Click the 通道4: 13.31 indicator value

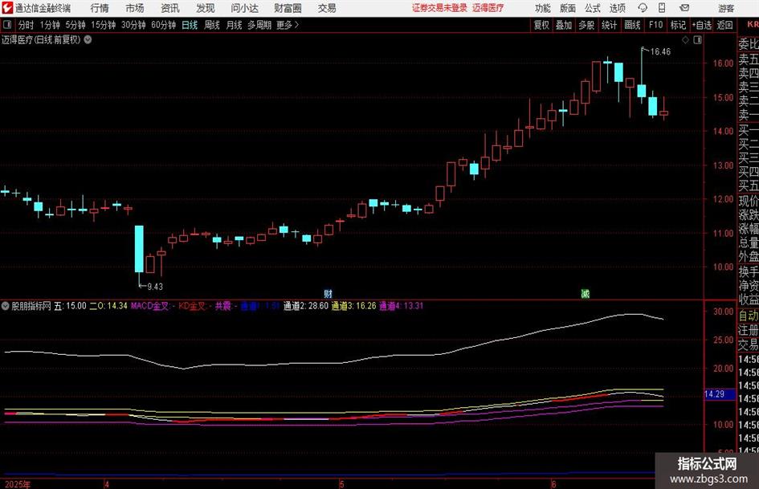(x=402, y=306)
